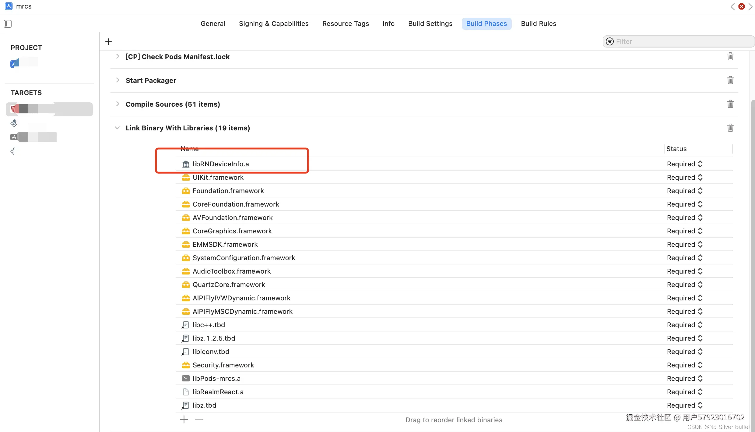Switch to the Build Settings tab

(430, 24)
